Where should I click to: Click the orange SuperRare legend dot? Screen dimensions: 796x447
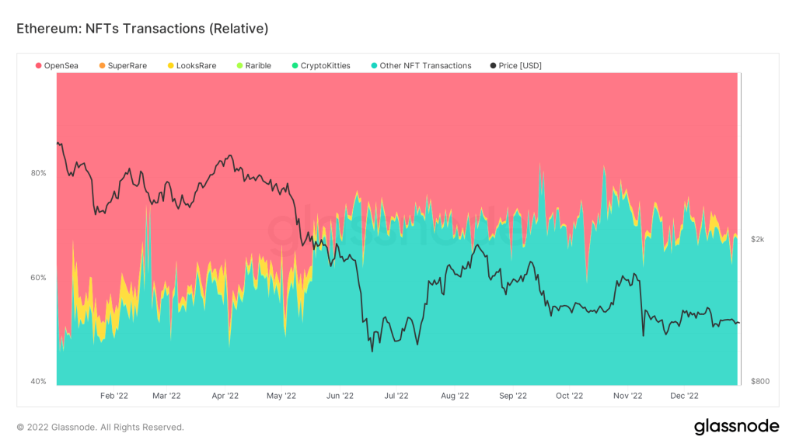coord(102,66)
